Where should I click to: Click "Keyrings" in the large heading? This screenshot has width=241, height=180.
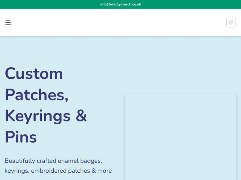[38, 116]
